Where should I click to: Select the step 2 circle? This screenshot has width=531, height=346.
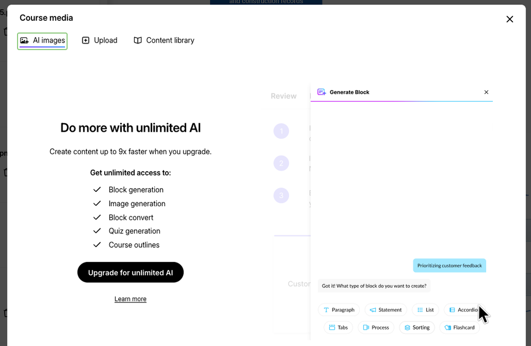[281, 163]
